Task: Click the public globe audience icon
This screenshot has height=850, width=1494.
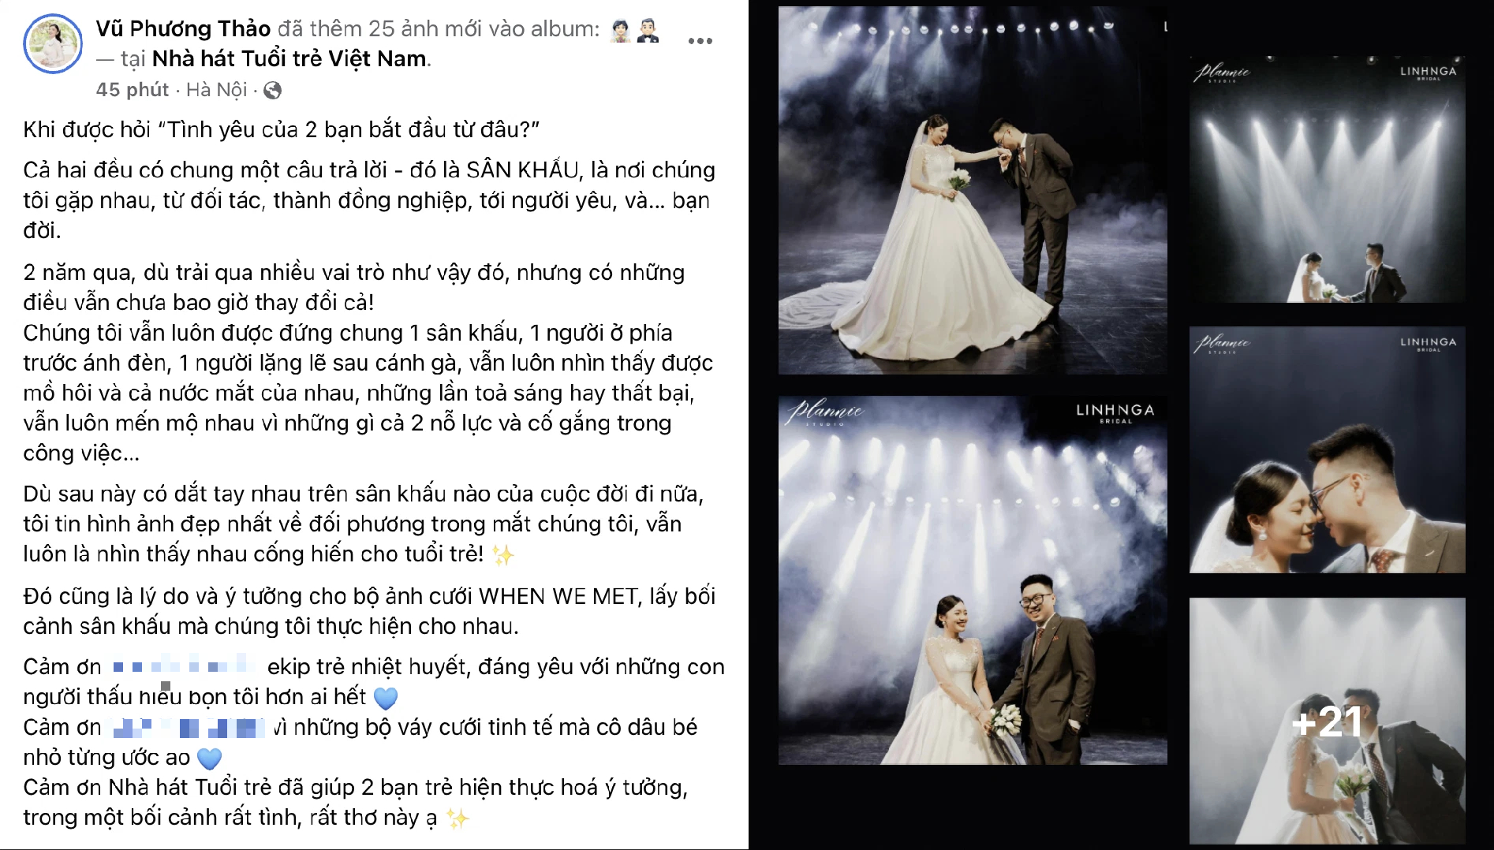Action: [272, 91]
